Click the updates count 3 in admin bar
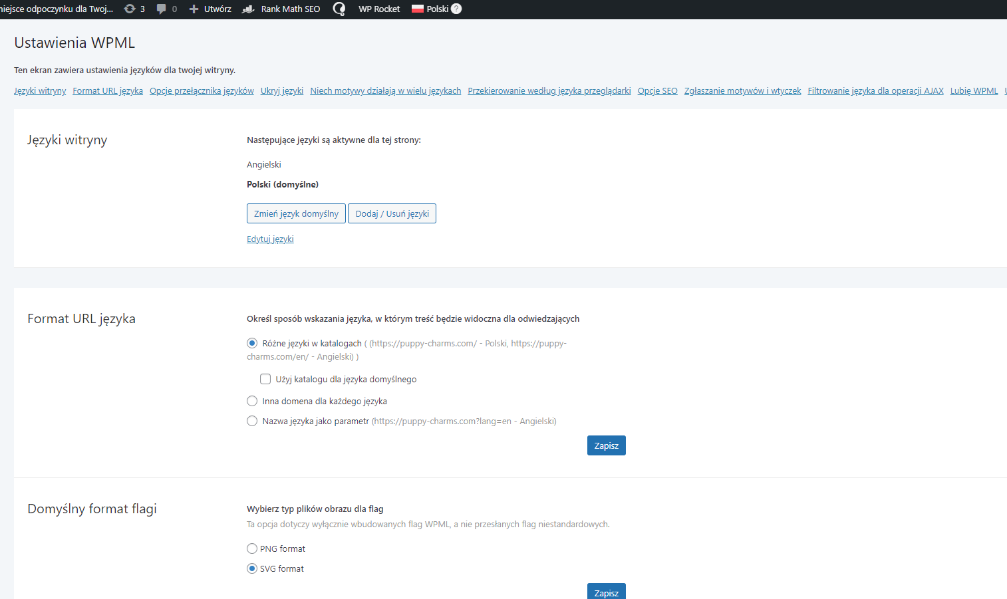Image resolution: width=1007 pixels, height=599 pixels. 142,9
